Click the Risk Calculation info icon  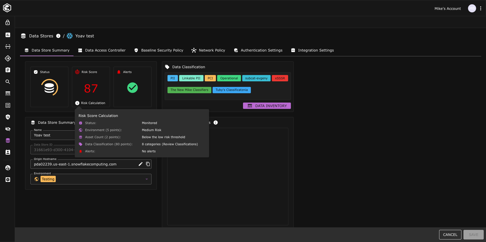coord(77,103)
